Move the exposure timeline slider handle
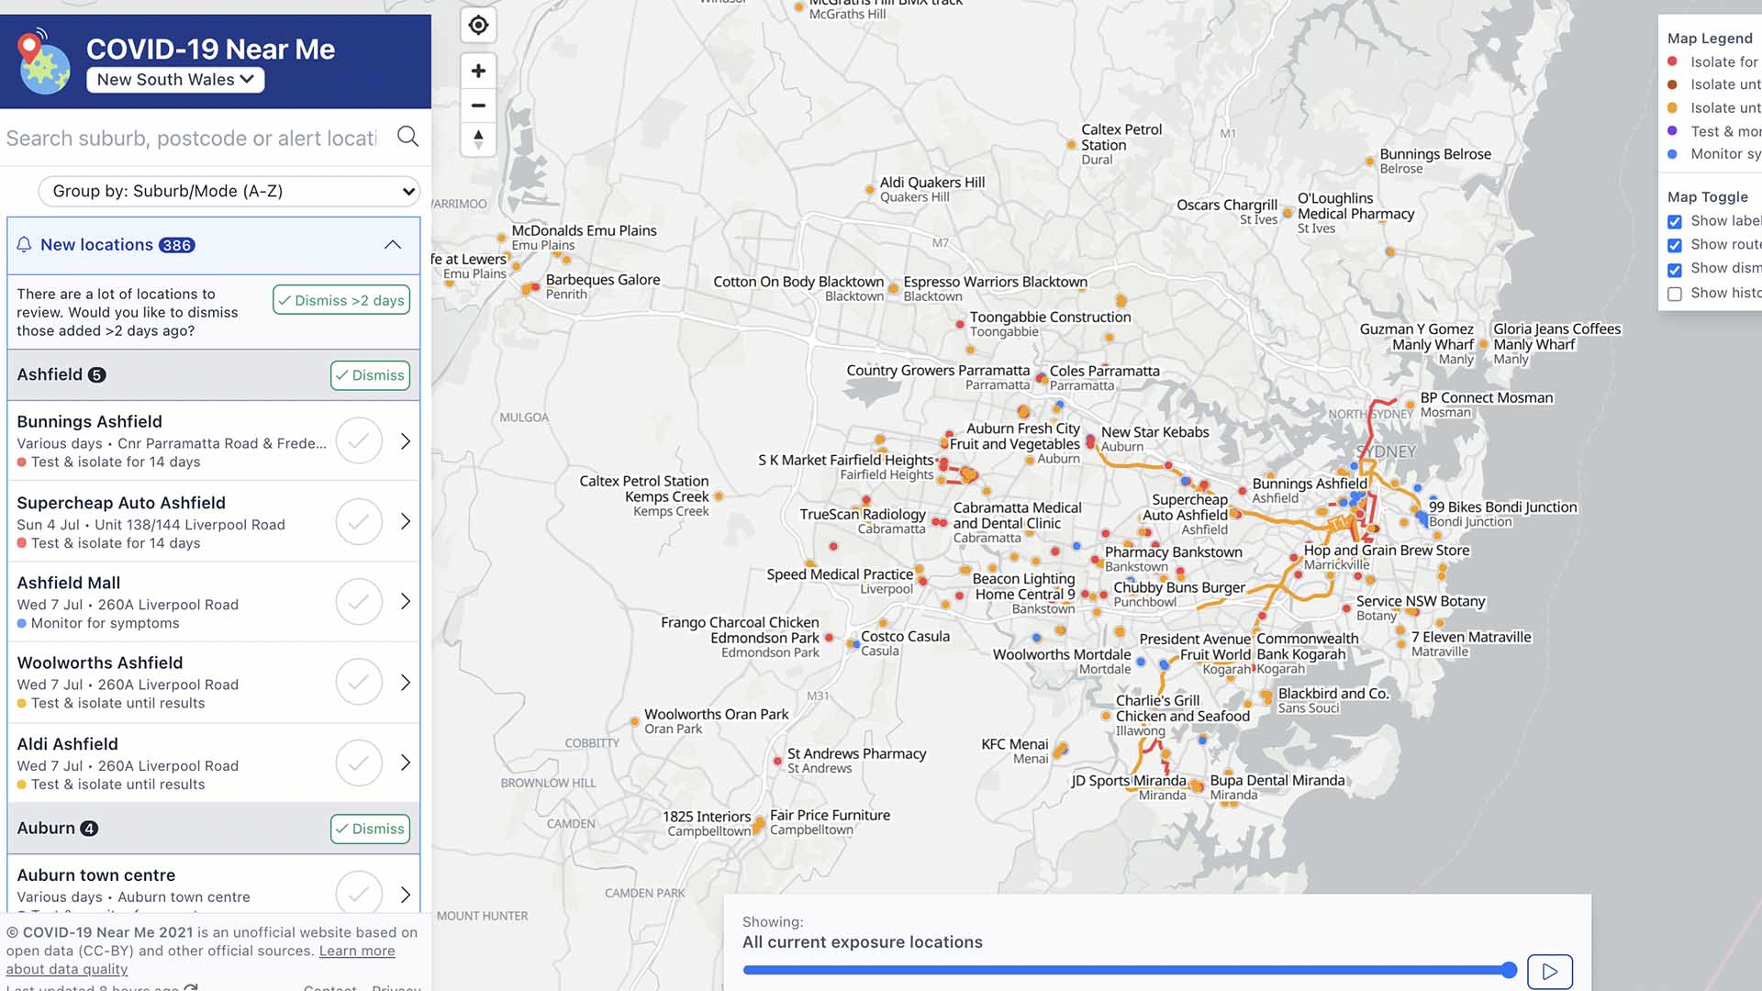The height and width of the screenshot is (991, 1762). pos(1510,970)
